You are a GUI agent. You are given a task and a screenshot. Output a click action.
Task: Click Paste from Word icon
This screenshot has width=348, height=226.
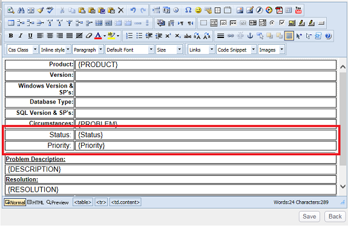point(102,10)
